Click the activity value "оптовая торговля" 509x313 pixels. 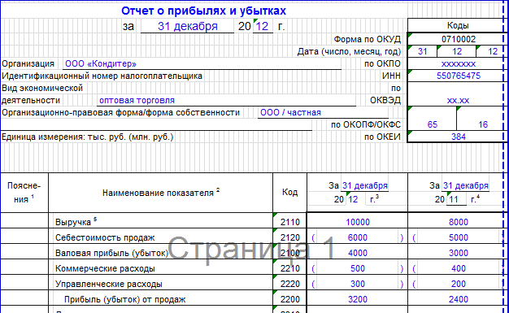click(x=137, y=100)
